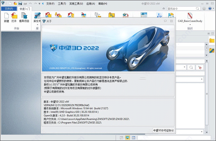This screenshot has height=141, width=216.
Task: Click the OpenGL版本 4.2.0 line
Action: (66, 115)
